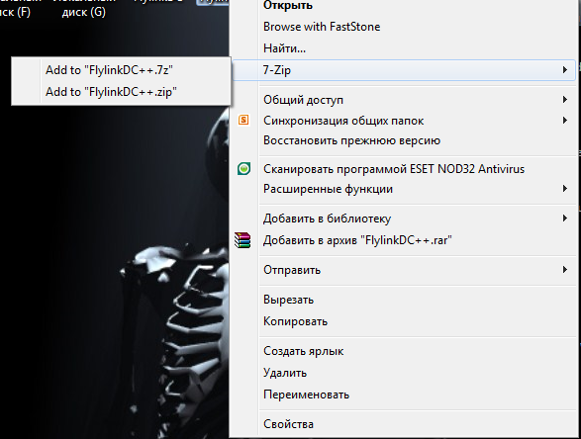Expand the Синхронизация общих папок arrow
The image size is (581, 439).
(x=565, y=121)
